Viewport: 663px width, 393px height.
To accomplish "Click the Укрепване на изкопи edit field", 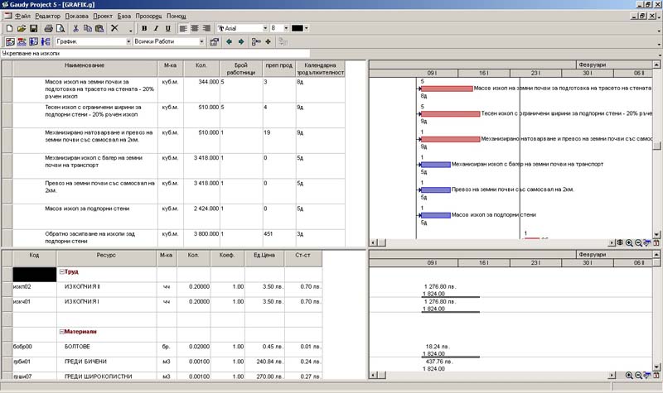I will click(155, 54).
